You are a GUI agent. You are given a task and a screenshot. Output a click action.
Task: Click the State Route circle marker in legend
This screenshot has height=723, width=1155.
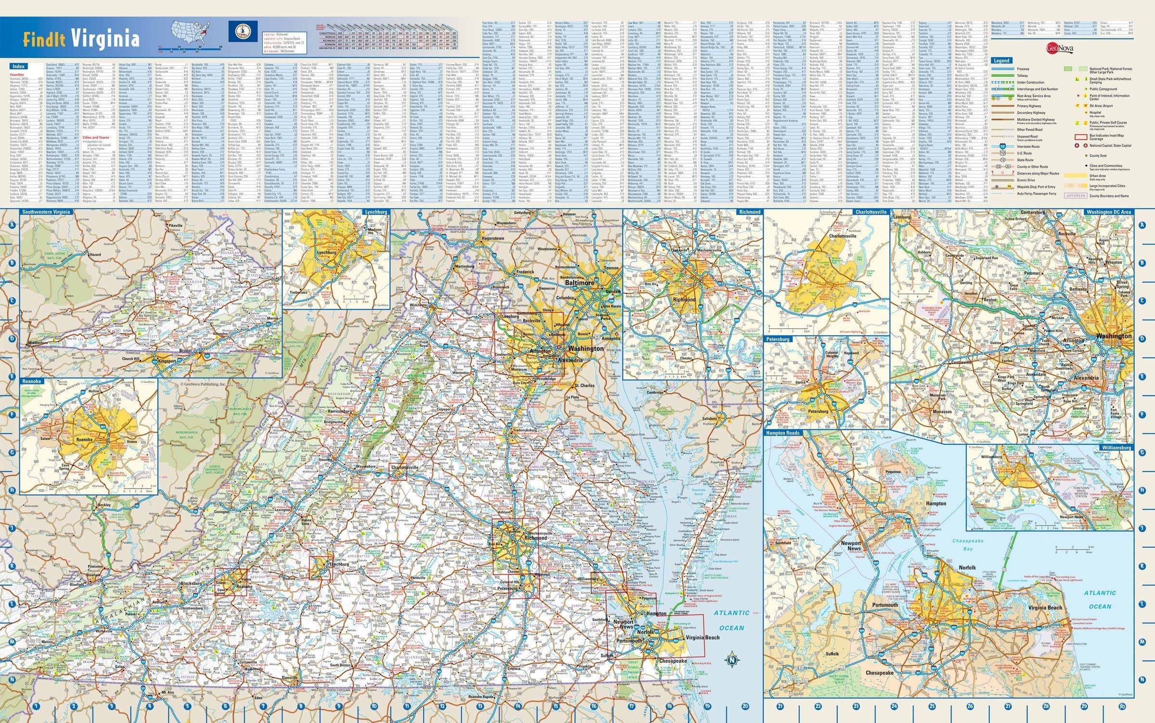[1002, 160]
